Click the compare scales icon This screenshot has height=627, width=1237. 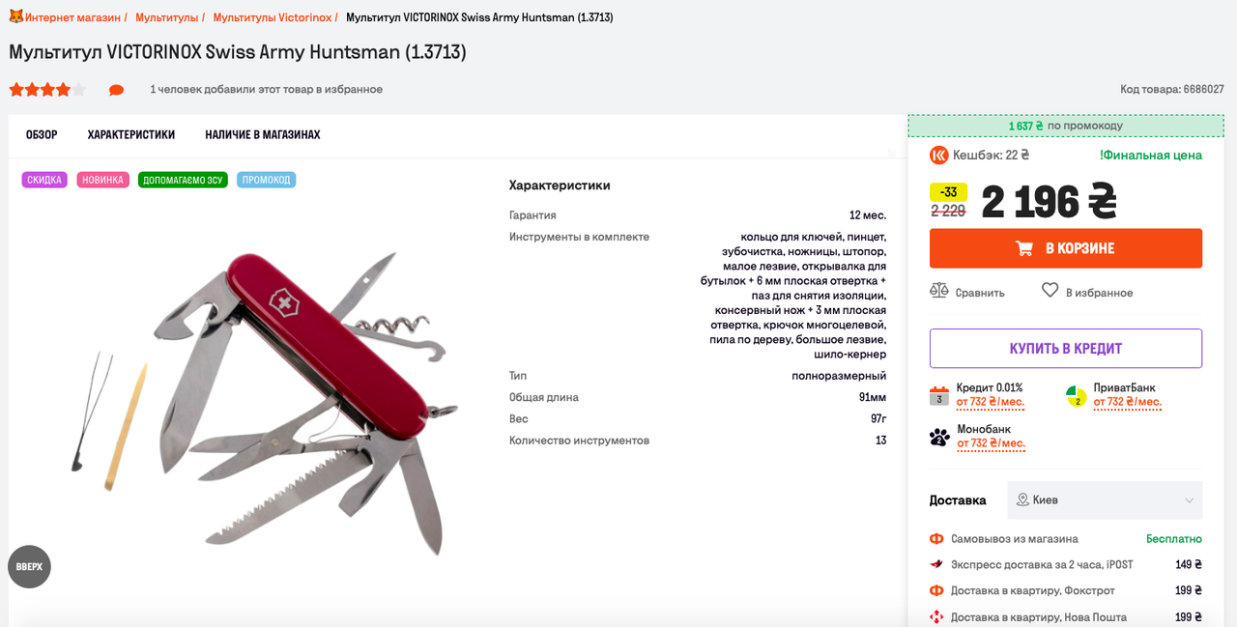coord(938,291)
